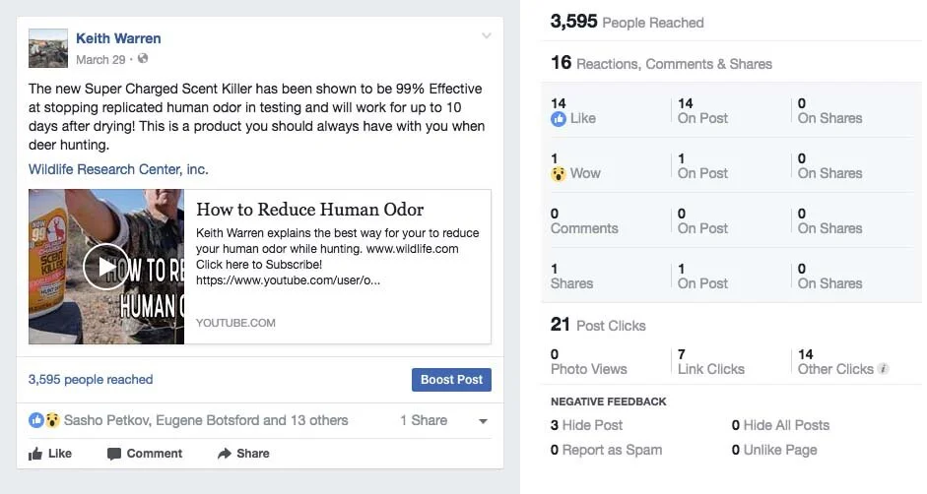Click '14 On Post' in the Like row
927x494 pixels.
click(703, 111)
